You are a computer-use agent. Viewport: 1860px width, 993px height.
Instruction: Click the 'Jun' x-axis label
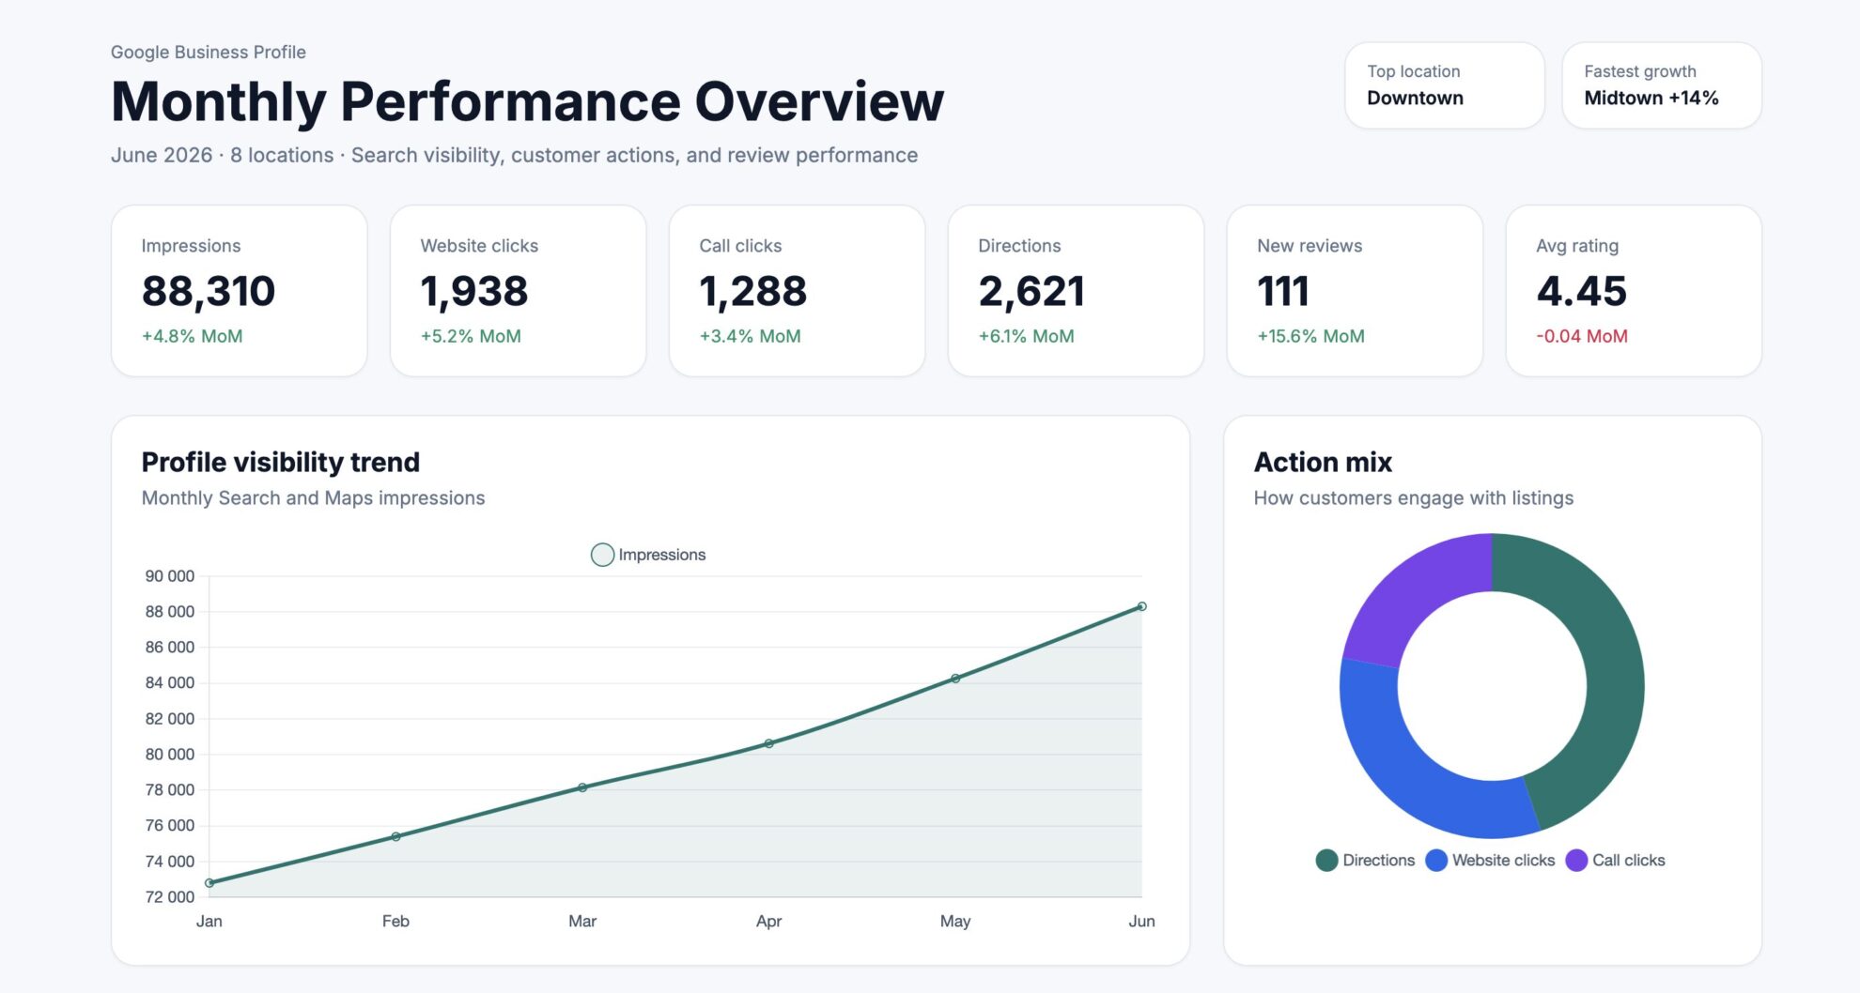(1141, 922)
